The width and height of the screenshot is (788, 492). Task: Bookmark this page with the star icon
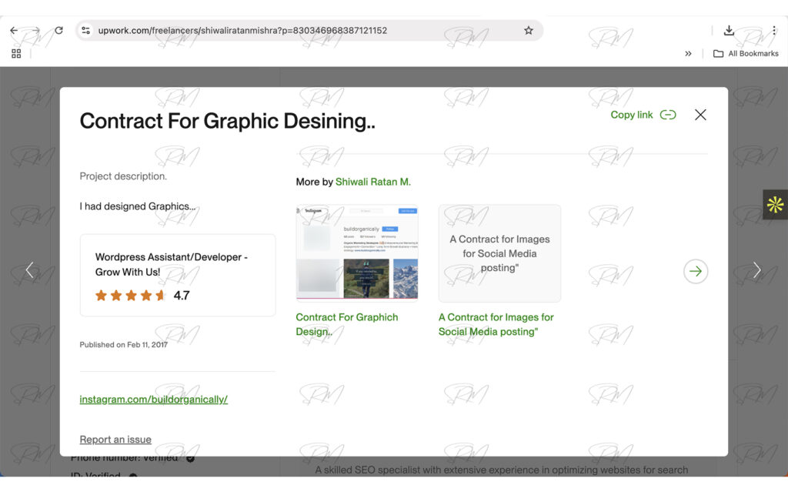pyautogui.click(x=528, y=30)
